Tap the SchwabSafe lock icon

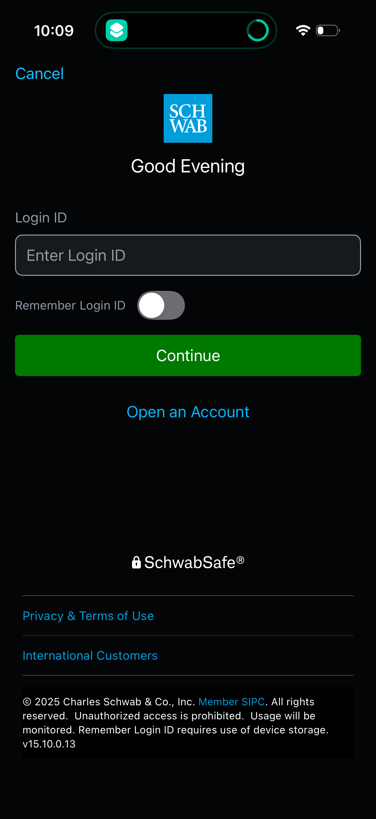[x=137, y=562]
